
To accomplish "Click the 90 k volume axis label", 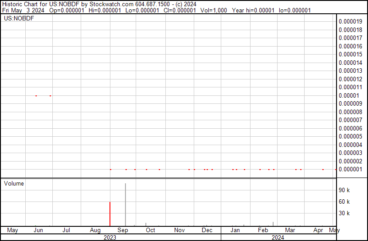I will pyautogui.click(x=344, y=190).
